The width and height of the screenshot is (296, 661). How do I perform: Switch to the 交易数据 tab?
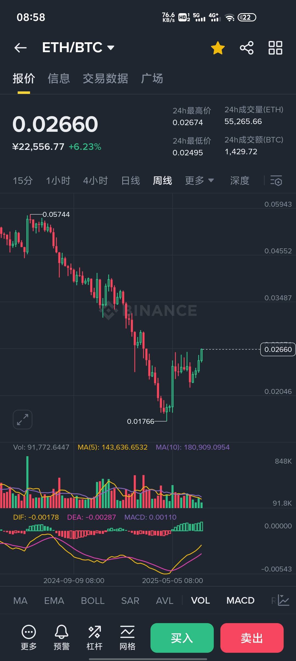click(106, 79)
